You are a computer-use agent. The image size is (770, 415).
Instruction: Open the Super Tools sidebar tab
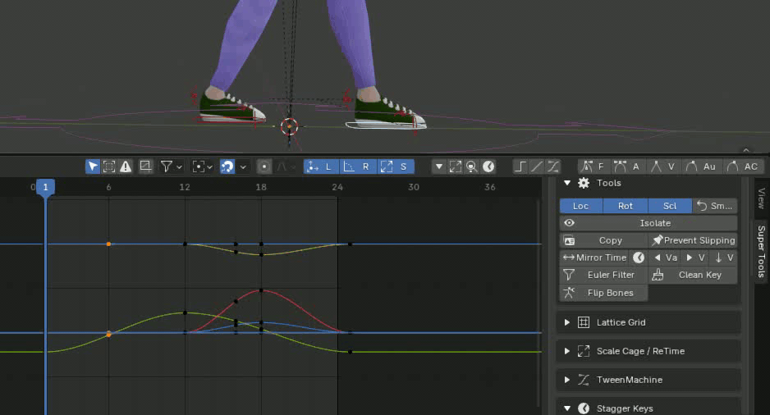click(761, 251)
